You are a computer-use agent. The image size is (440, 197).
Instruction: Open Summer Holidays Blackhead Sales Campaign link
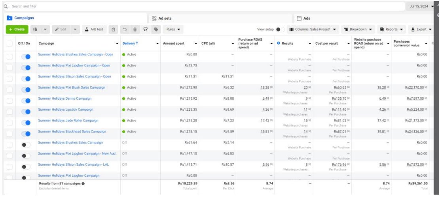pos(72,131)
